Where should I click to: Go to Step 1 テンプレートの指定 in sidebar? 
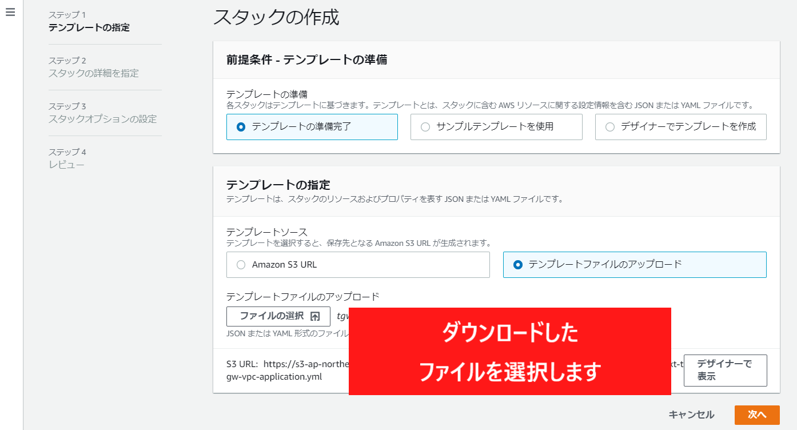point(89,27)
